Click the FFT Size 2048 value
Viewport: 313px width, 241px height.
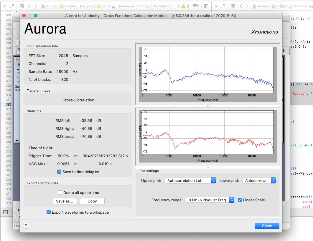pyautogui.click(x=63, y=56)
